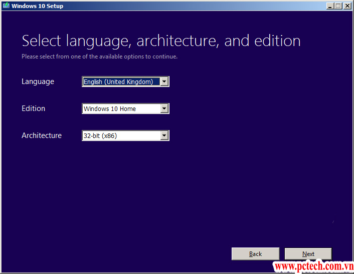Click the 32-bit (x86) architecture field
The width and height of the screenshot is (354, 274).
(x=120, y=135)
